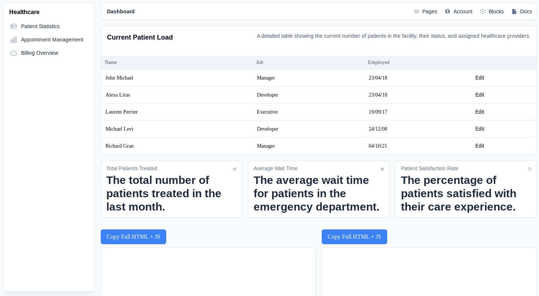Click the user circle icon next to Account

pyautogui.click(x=448, y=11)
